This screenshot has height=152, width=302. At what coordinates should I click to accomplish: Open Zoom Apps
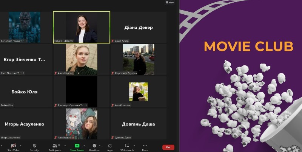[110, 147]
